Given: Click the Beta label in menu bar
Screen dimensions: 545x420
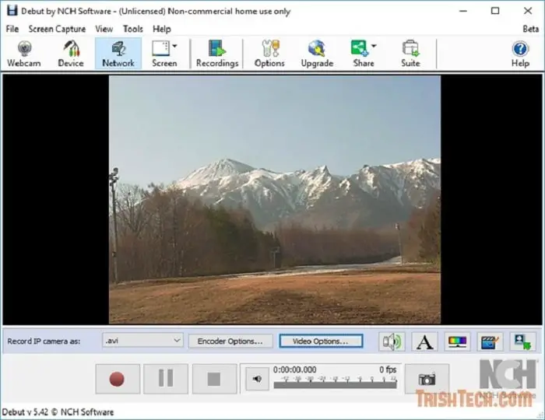Looking at the screenshot, I should click(x=531, y=29).
